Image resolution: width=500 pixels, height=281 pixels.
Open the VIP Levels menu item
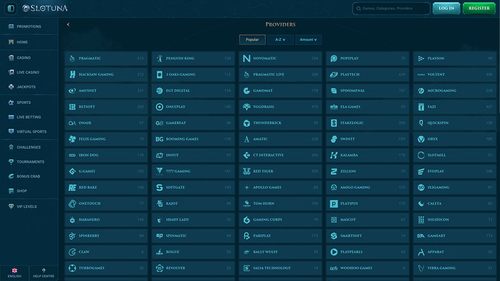pyautogui.click(x=29, y=207)
